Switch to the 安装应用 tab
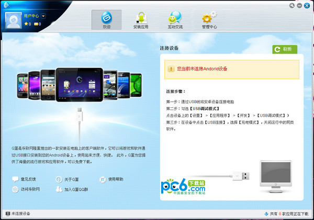The image size is (314, 220). pyautogui.click(x=140, y=20)
